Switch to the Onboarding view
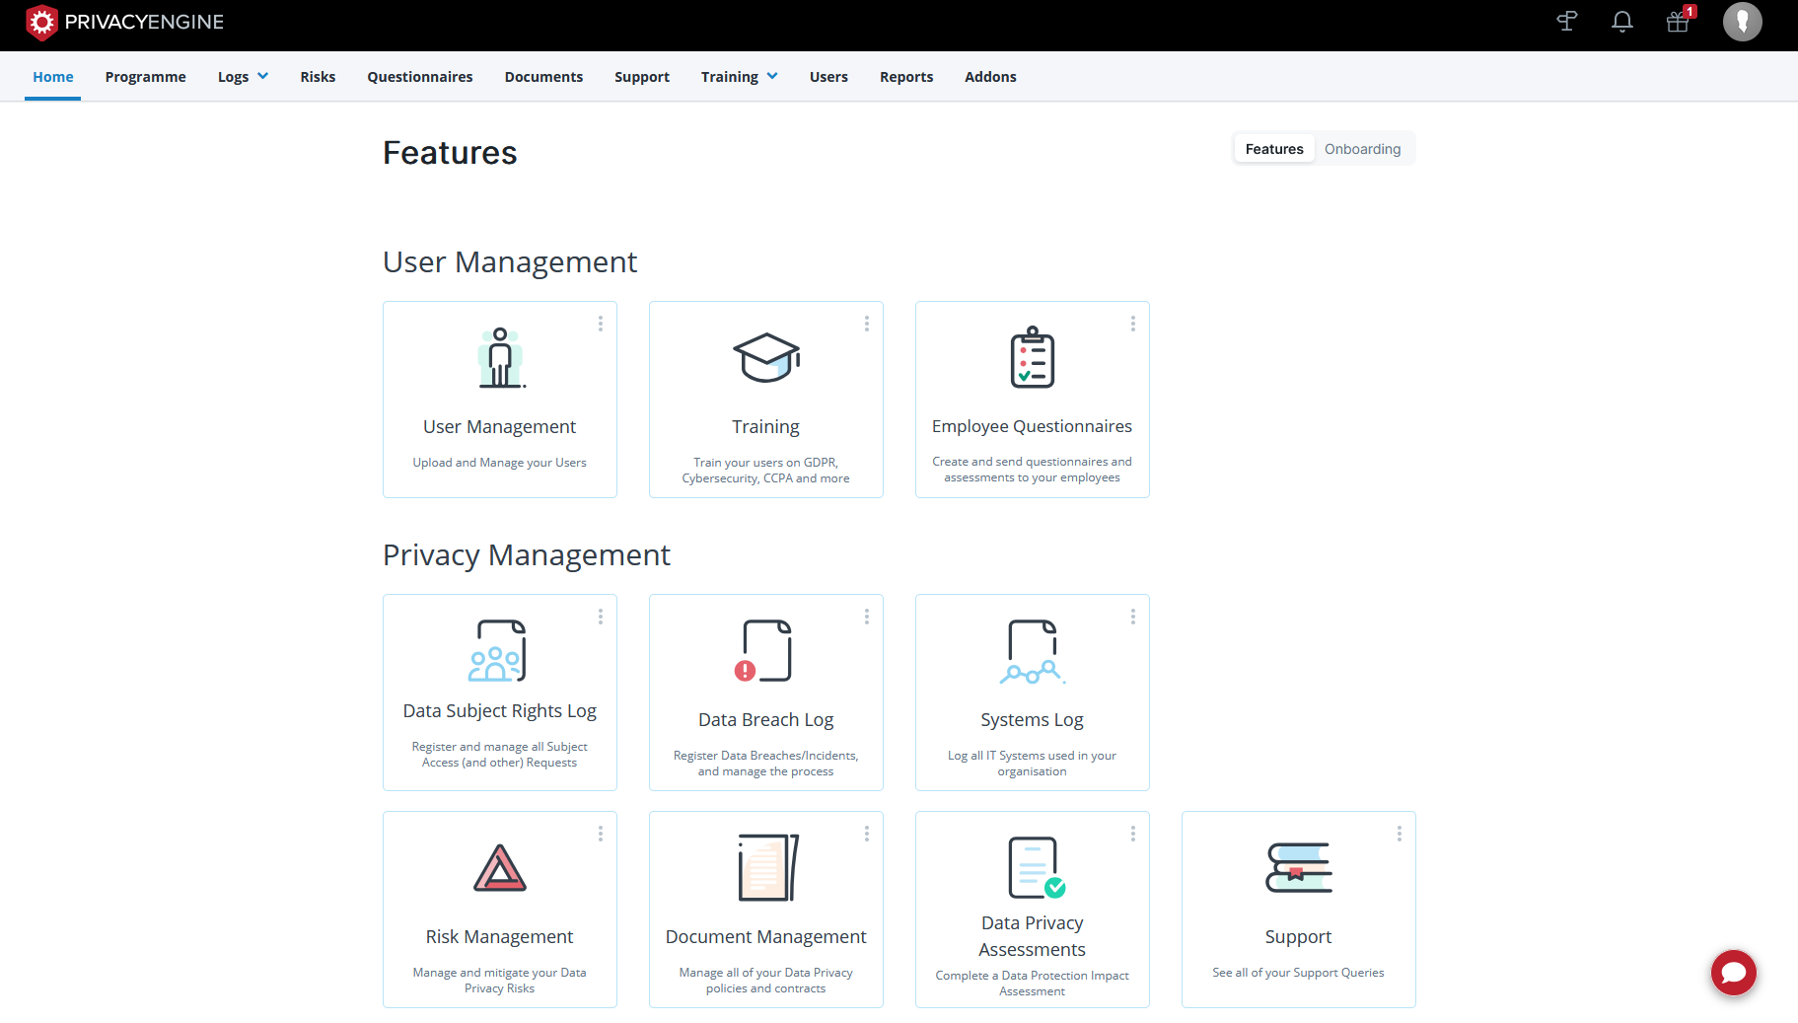The width and height of the screenshot is (1798, 1023). click(x=1363, y=148)
